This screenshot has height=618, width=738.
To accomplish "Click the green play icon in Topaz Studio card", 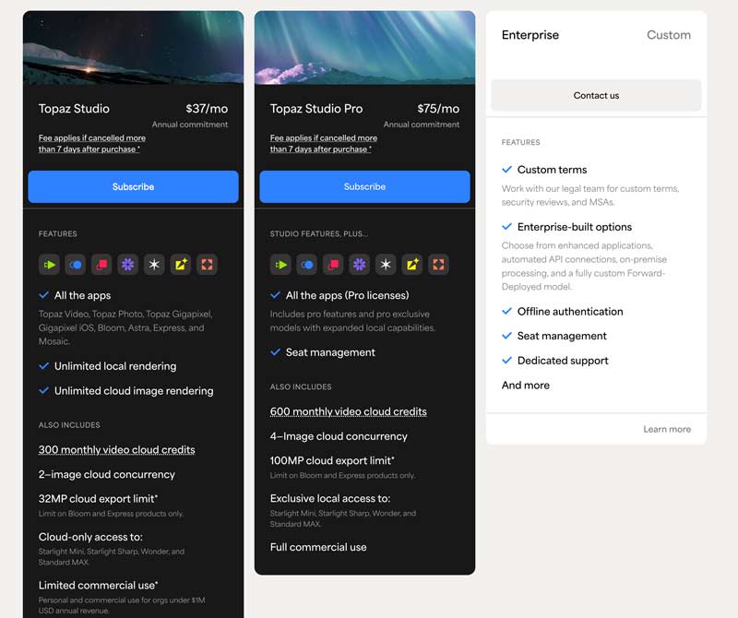I will (x=50, y=265).
